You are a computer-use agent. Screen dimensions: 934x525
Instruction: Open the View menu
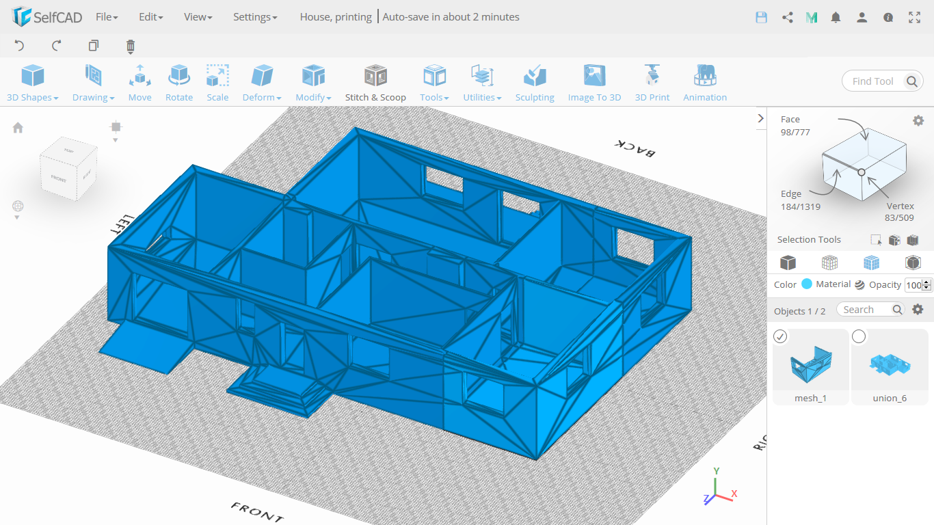pos(198,17)
